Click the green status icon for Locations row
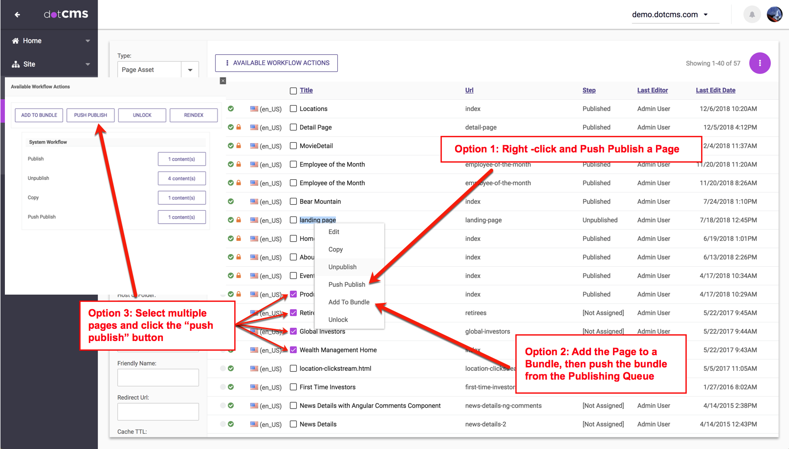The width and height of the screenshot is (789, 449). tap(231, 109)
